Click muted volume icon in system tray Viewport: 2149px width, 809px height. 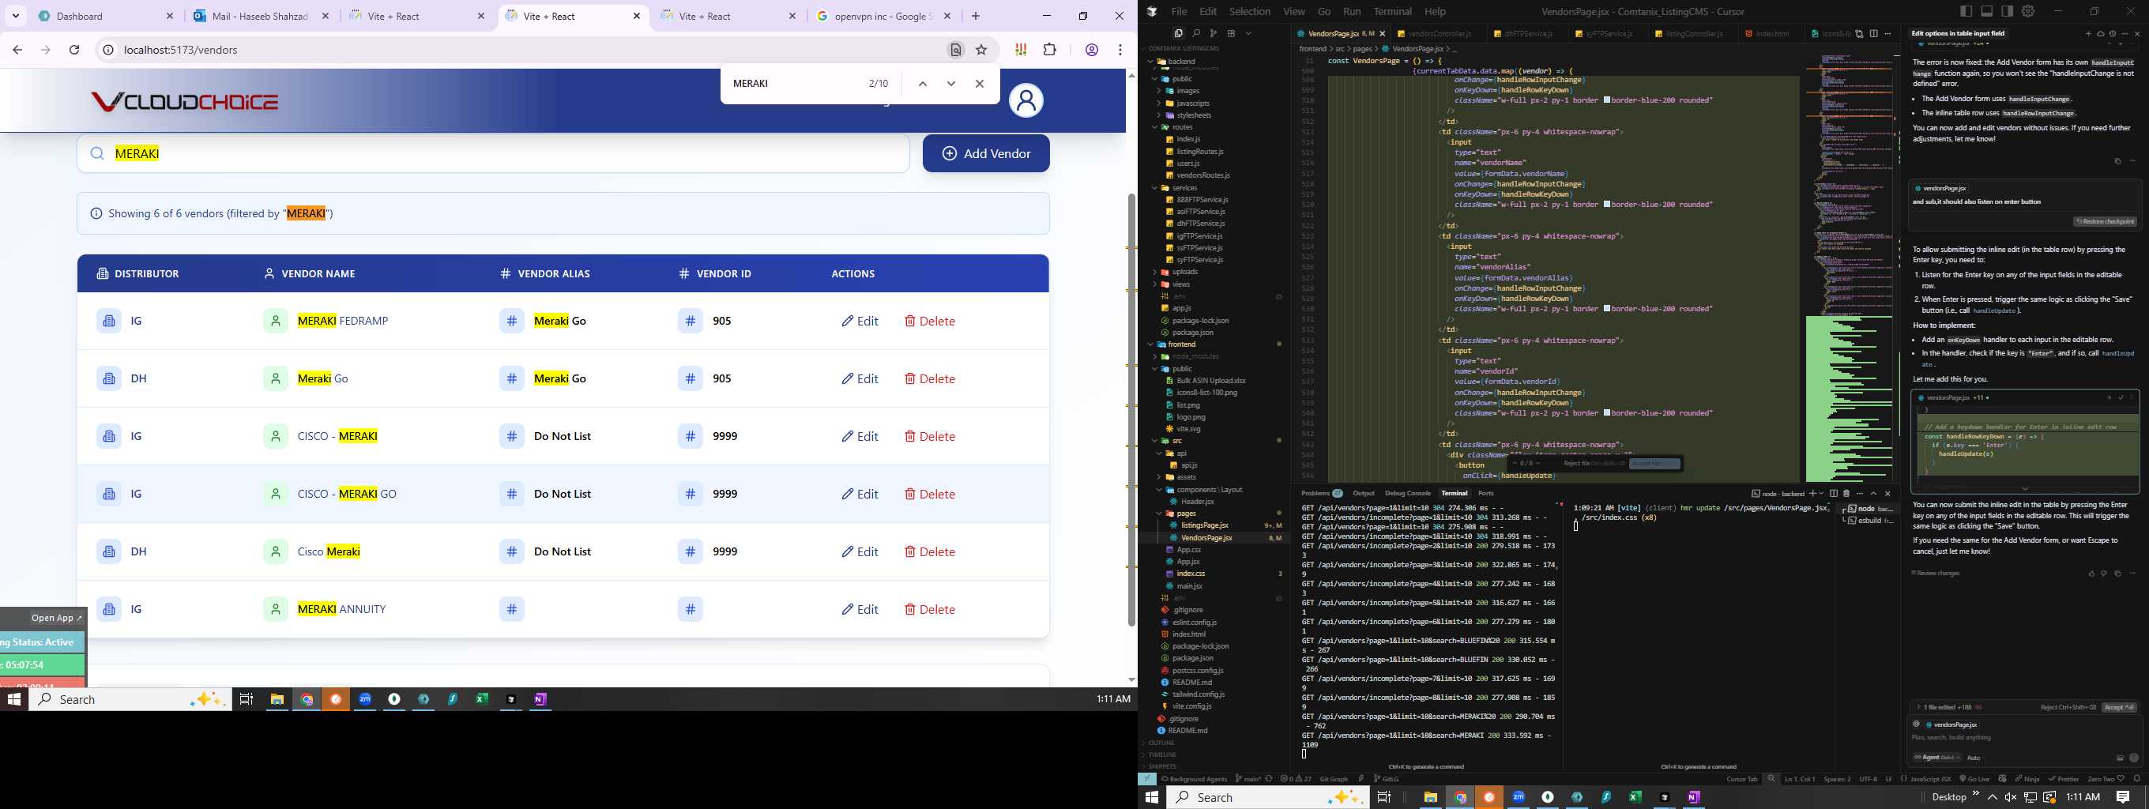(x=2011, y=797)
